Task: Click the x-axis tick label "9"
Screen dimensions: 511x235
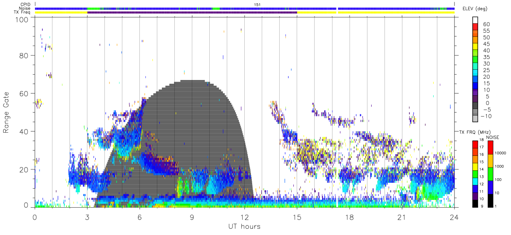Action: [x=192, y=218]
